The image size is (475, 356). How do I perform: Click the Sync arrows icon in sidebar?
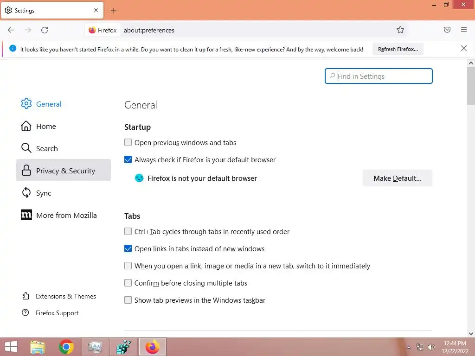[x=26, y=192]
